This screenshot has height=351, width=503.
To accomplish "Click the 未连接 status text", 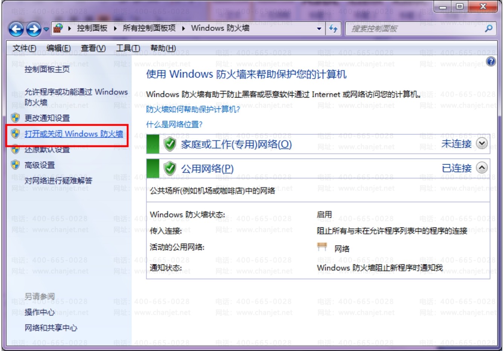I will click(456, 143).
